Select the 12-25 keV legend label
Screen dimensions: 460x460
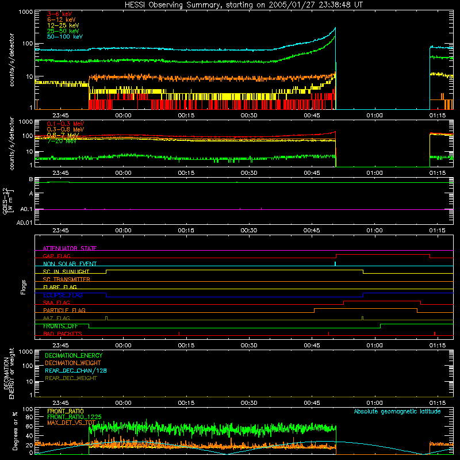(63, 25)
